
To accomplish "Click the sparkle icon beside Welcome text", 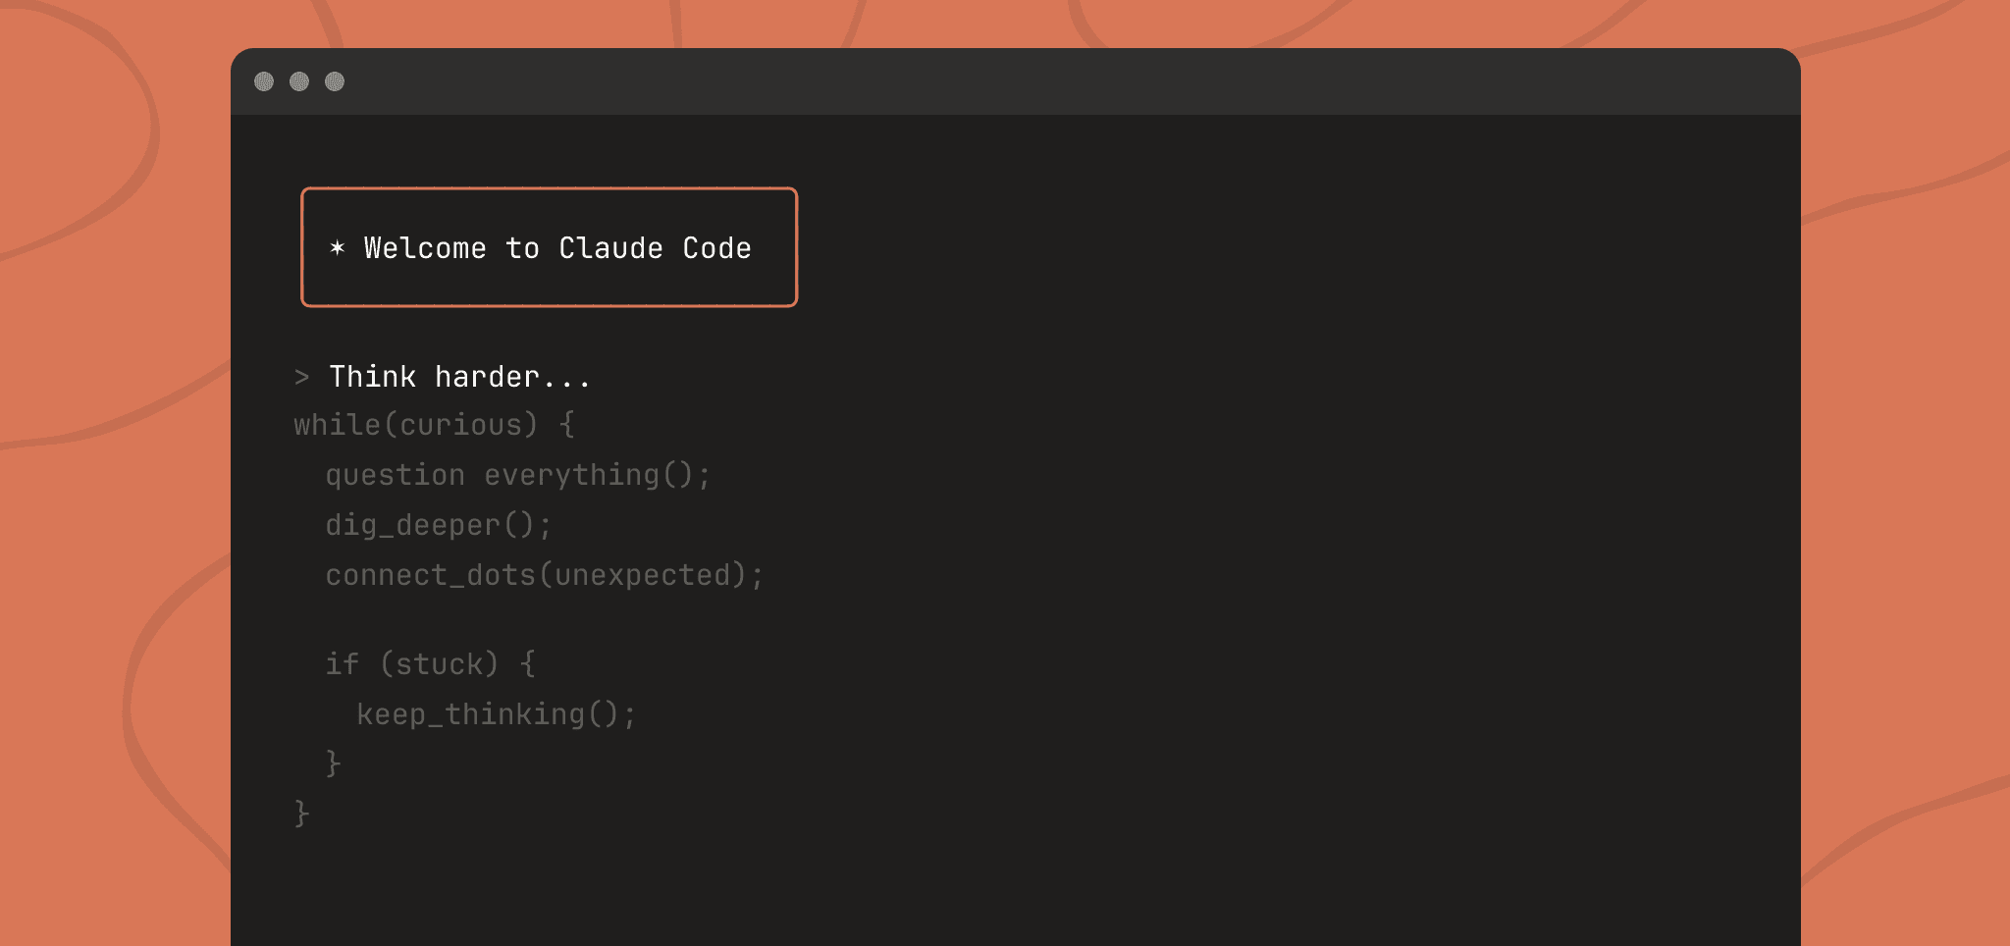I will click(338, 248).
